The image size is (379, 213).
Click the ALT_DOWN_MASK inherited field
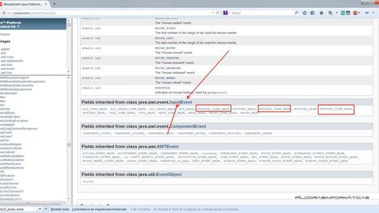pos(95,109)
